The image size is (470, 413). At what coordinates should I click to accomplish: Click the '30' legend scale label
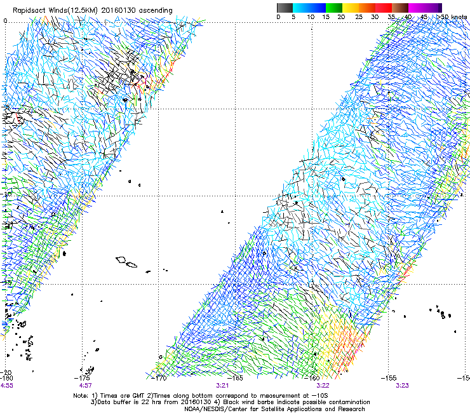click(x=375, y=17)
